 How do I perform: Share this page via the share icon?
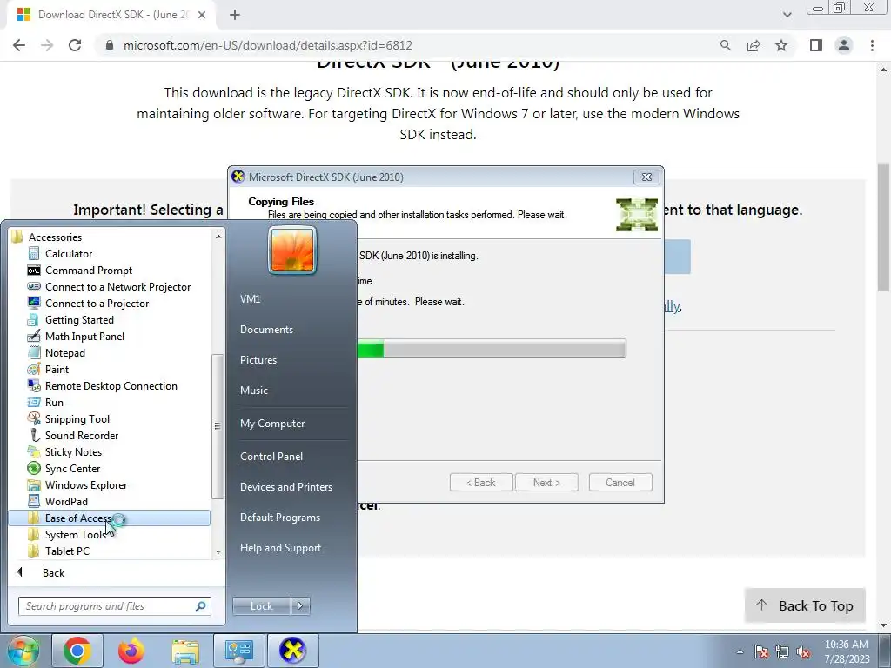click(754, 45)
